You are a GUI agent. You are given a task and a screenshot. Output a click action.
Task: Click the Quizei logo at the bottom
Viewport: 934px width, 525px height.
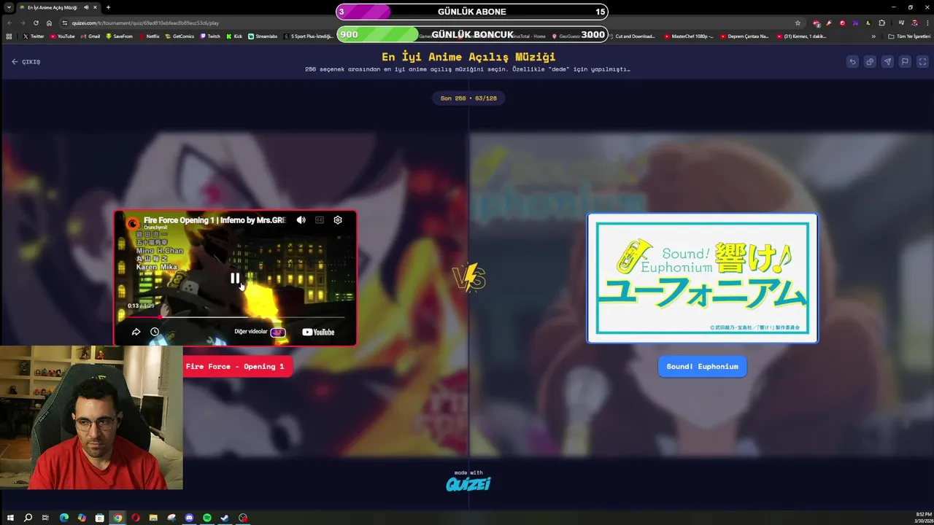point(468,483)
